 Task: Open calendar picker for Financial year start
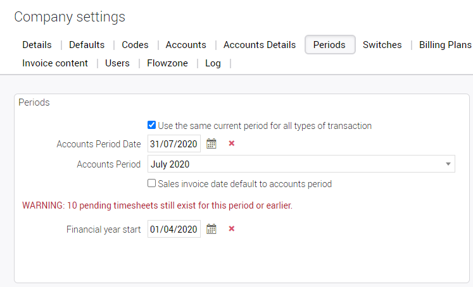(x=211, y=229)
